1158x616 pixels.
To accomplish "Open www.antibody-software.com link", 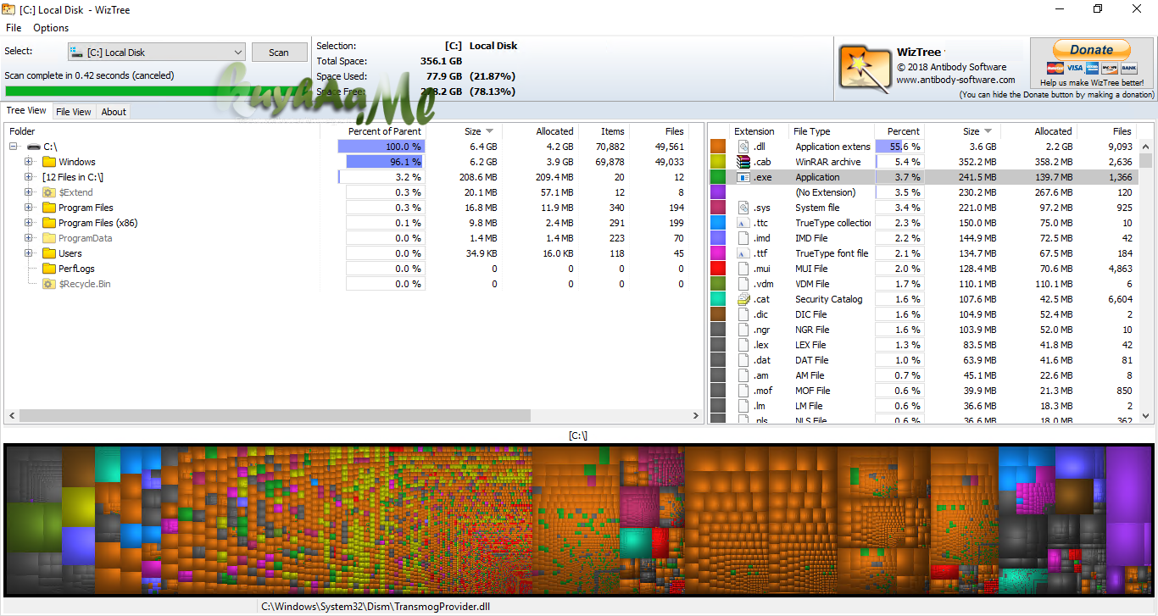I will pyautogui.click(x=955, y=80).
